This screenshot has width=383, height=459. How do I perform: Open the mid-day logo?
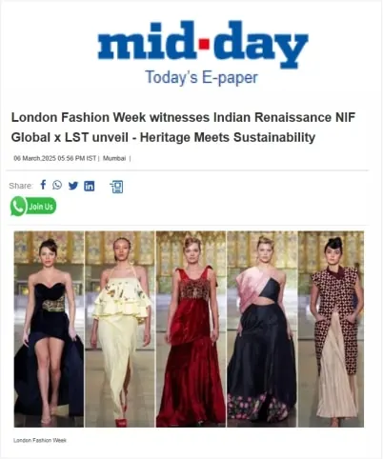click(203, 44)
